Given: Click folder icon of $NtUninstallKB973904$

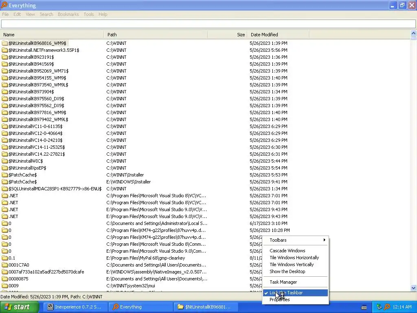Looking at the screenshot, I should (5, 92).
